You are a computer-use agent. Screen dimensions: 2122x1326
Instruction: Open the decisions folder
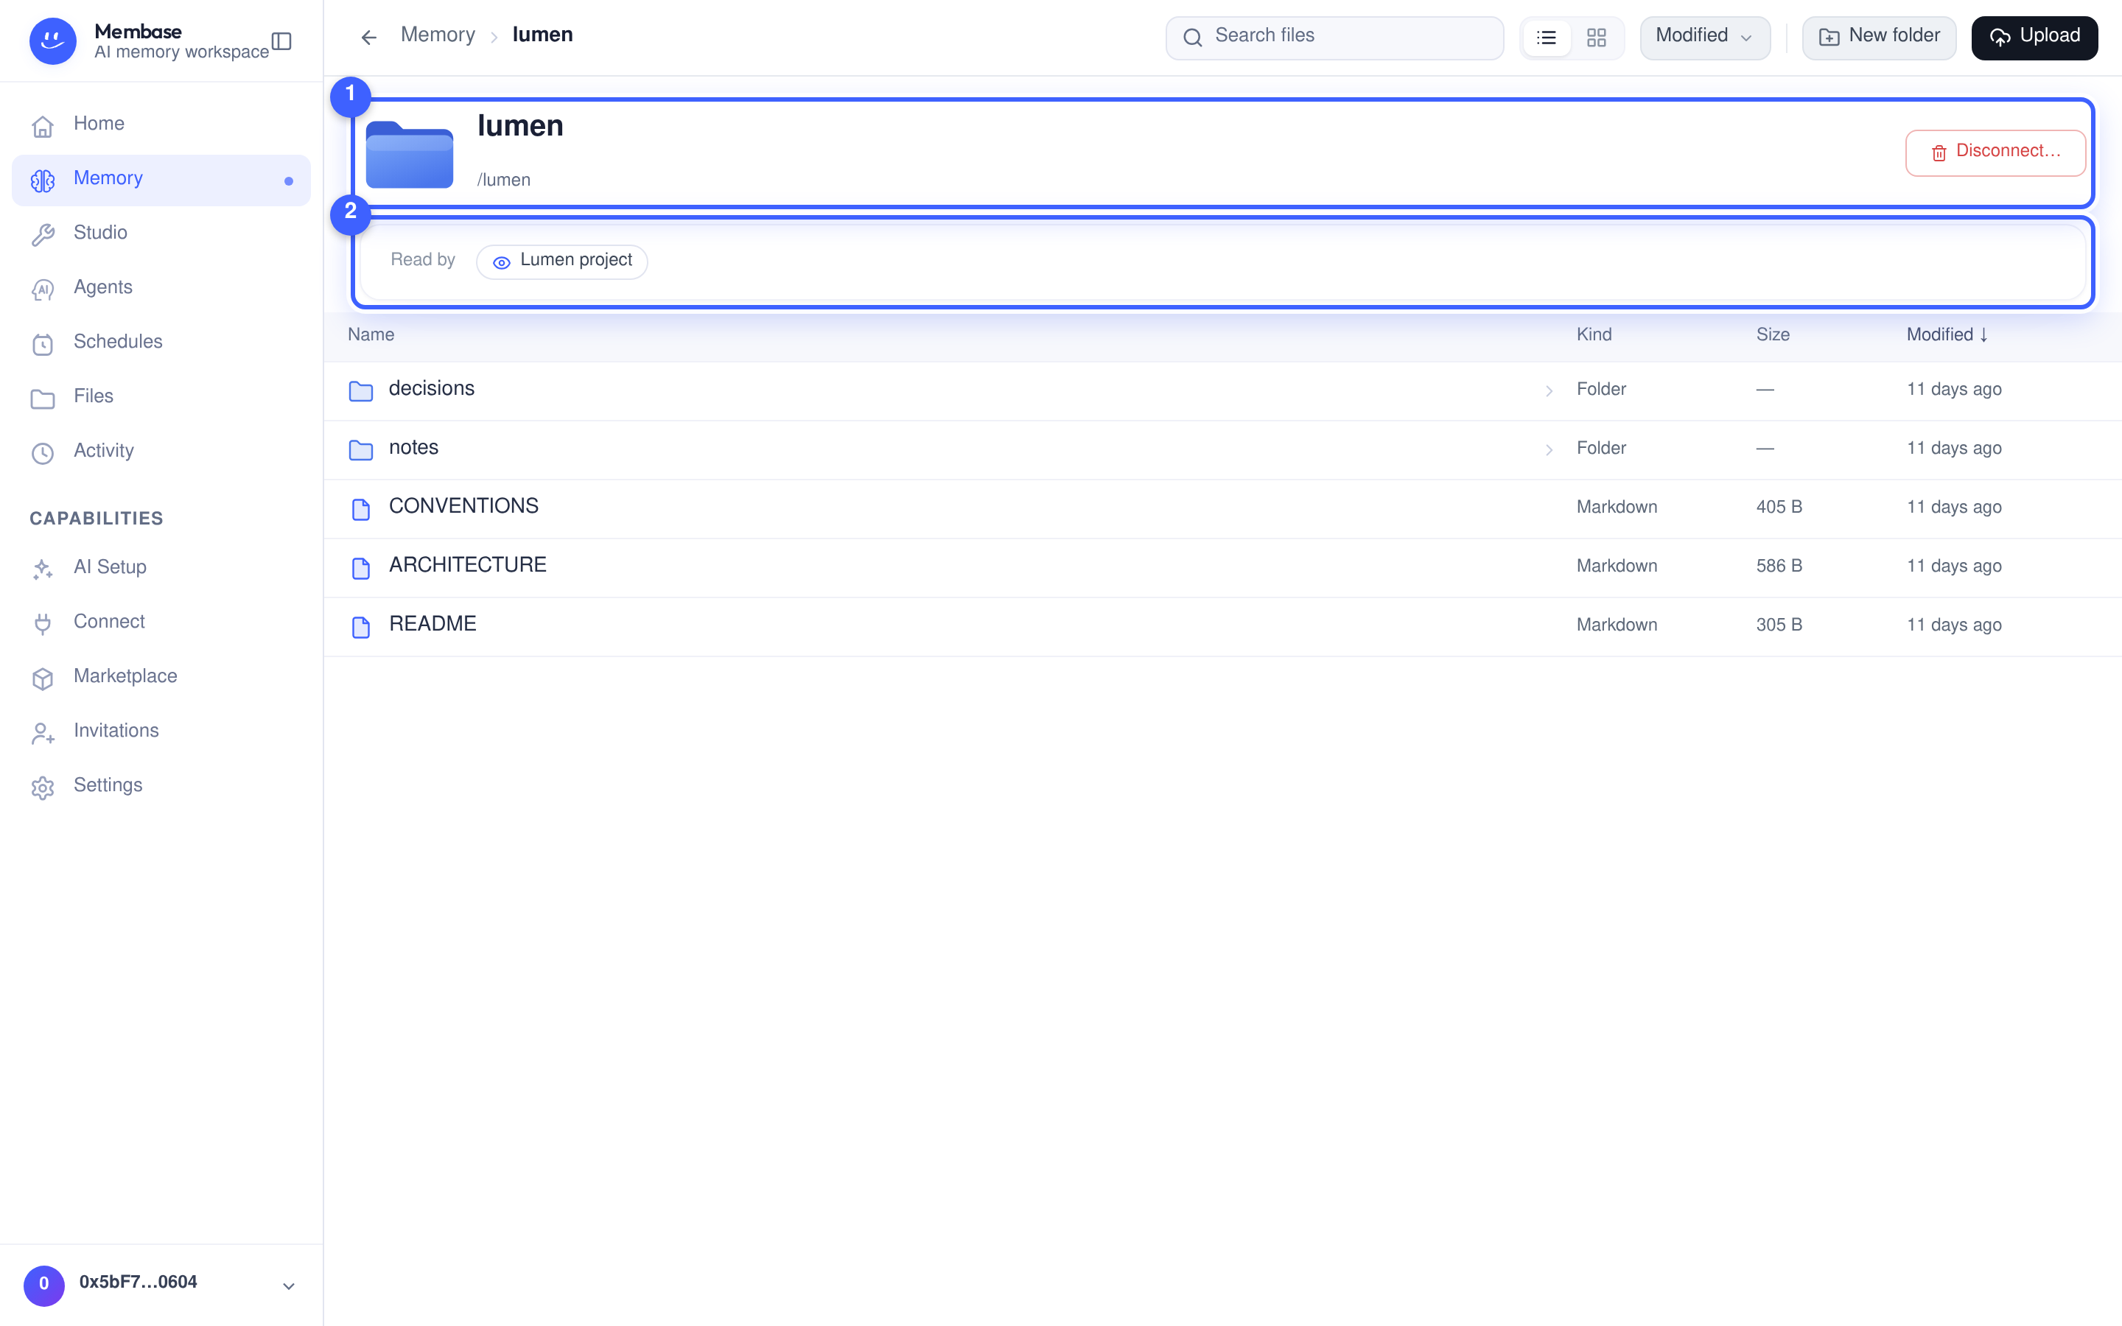coord(1222,390)
